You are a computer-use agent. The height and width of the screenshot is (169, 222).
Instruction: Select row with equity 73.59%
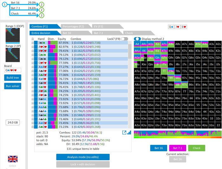81,115
